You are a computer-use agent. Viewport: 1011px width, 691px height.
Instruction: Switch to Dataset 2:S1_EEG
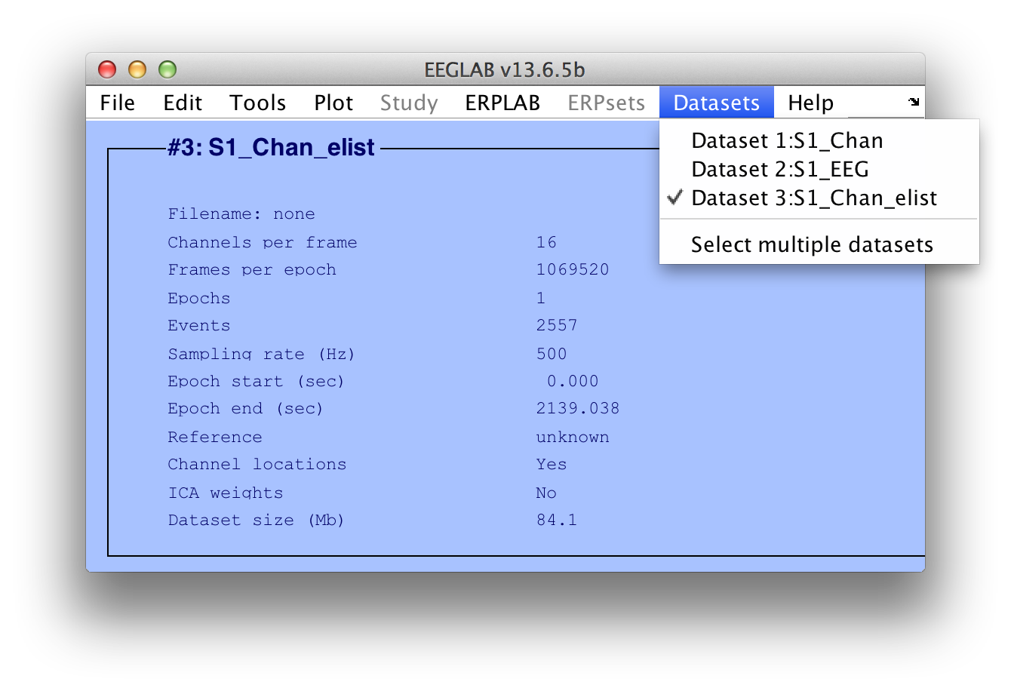[819, 170]
